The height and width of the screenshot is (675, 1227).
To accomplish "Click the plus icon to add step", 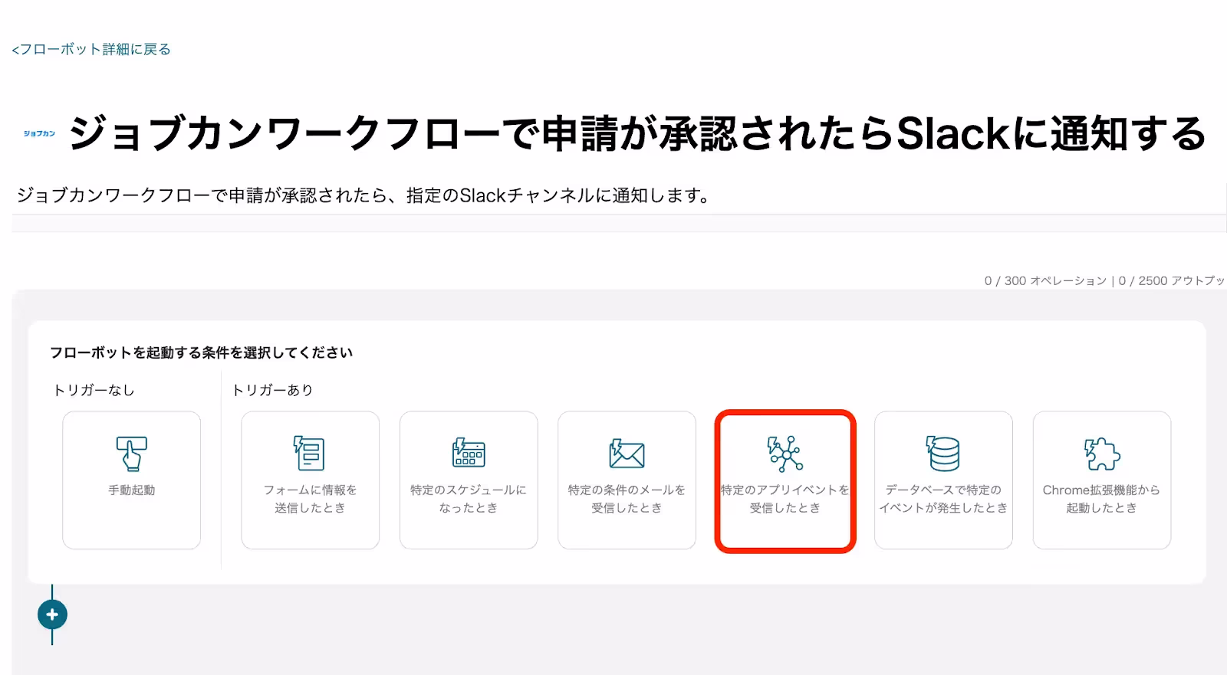I will pyautogui.click(x=52, y=614).
